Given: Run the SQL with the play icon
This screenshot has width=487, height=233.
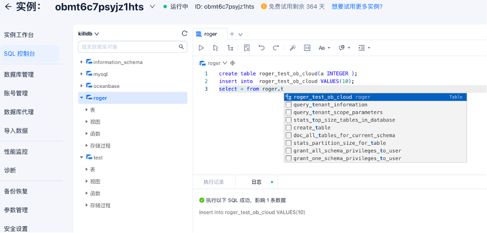Looking at the screenshot, I should [201, 48].
